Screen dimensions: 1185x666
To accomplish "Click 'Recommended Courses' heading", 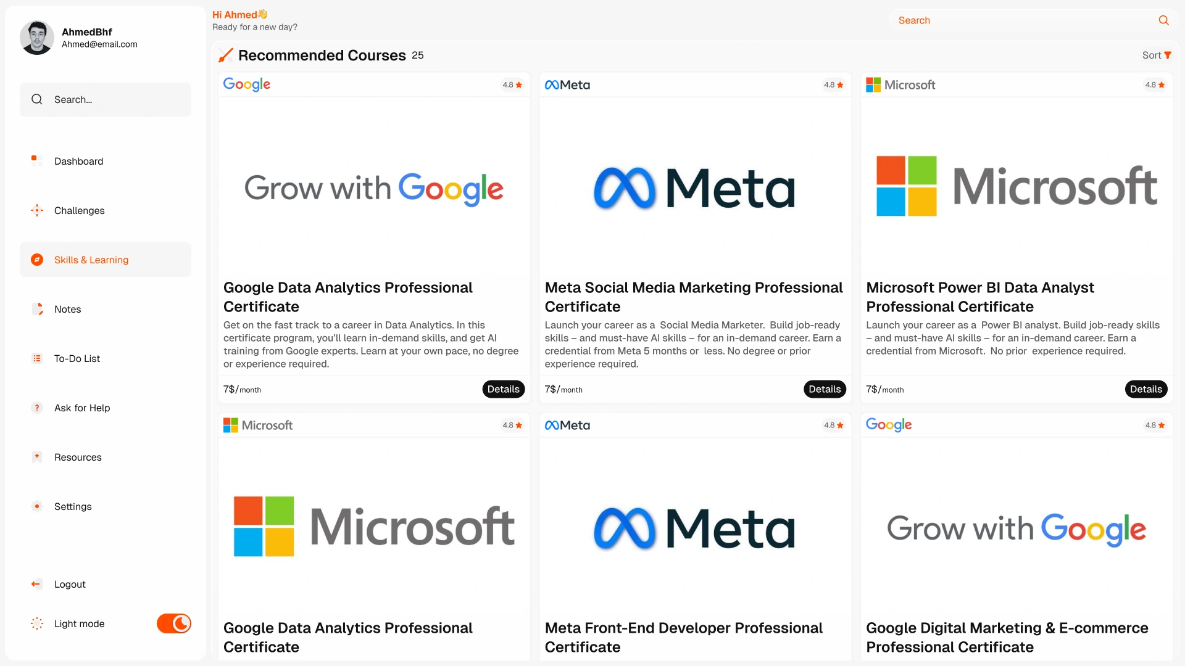I will pos(322,55).
